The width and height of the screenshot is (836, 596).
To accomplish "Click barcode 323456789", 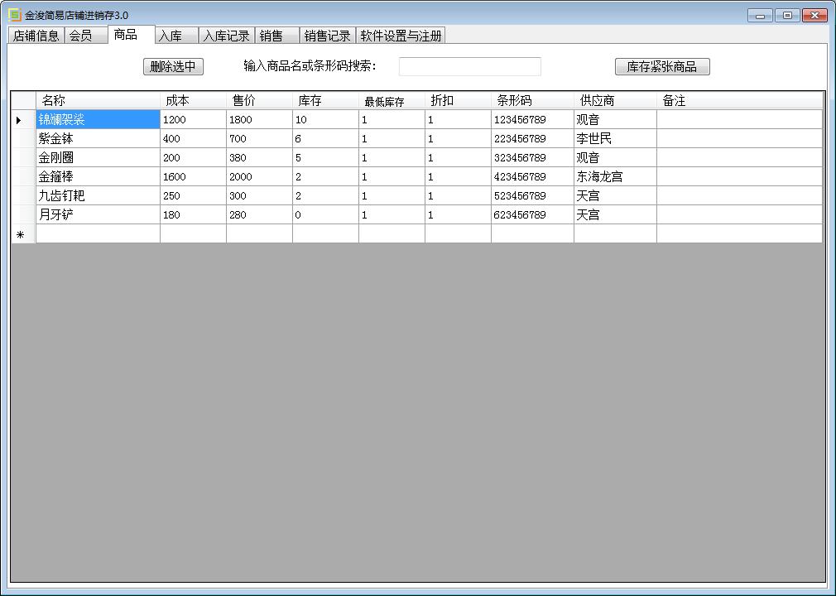I will (532, 158).
